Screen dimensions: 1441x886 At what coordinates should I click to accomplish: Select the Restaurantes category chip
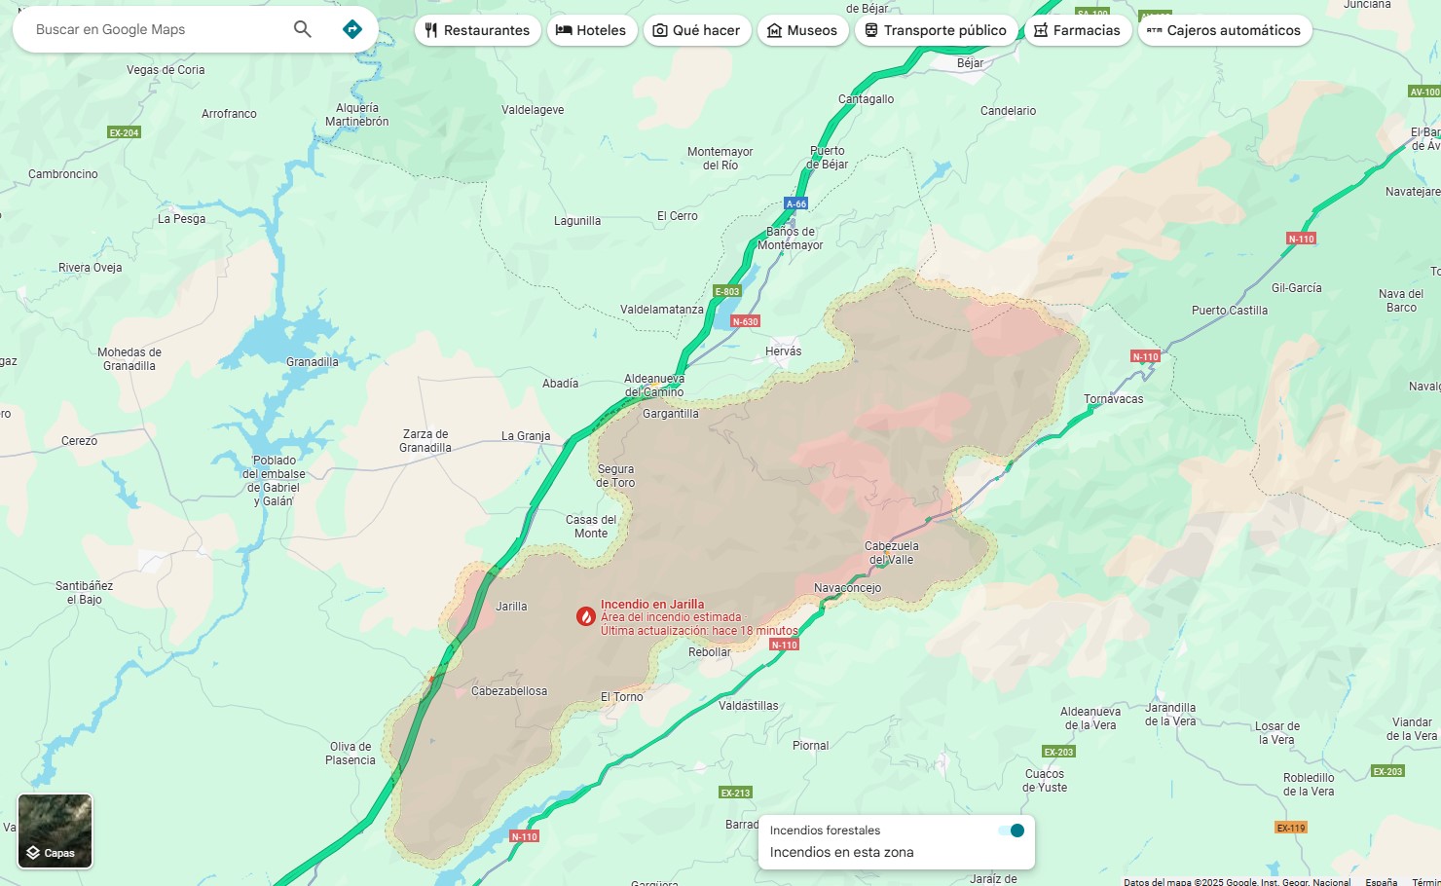pyautogui.click(x=478, y=30)
